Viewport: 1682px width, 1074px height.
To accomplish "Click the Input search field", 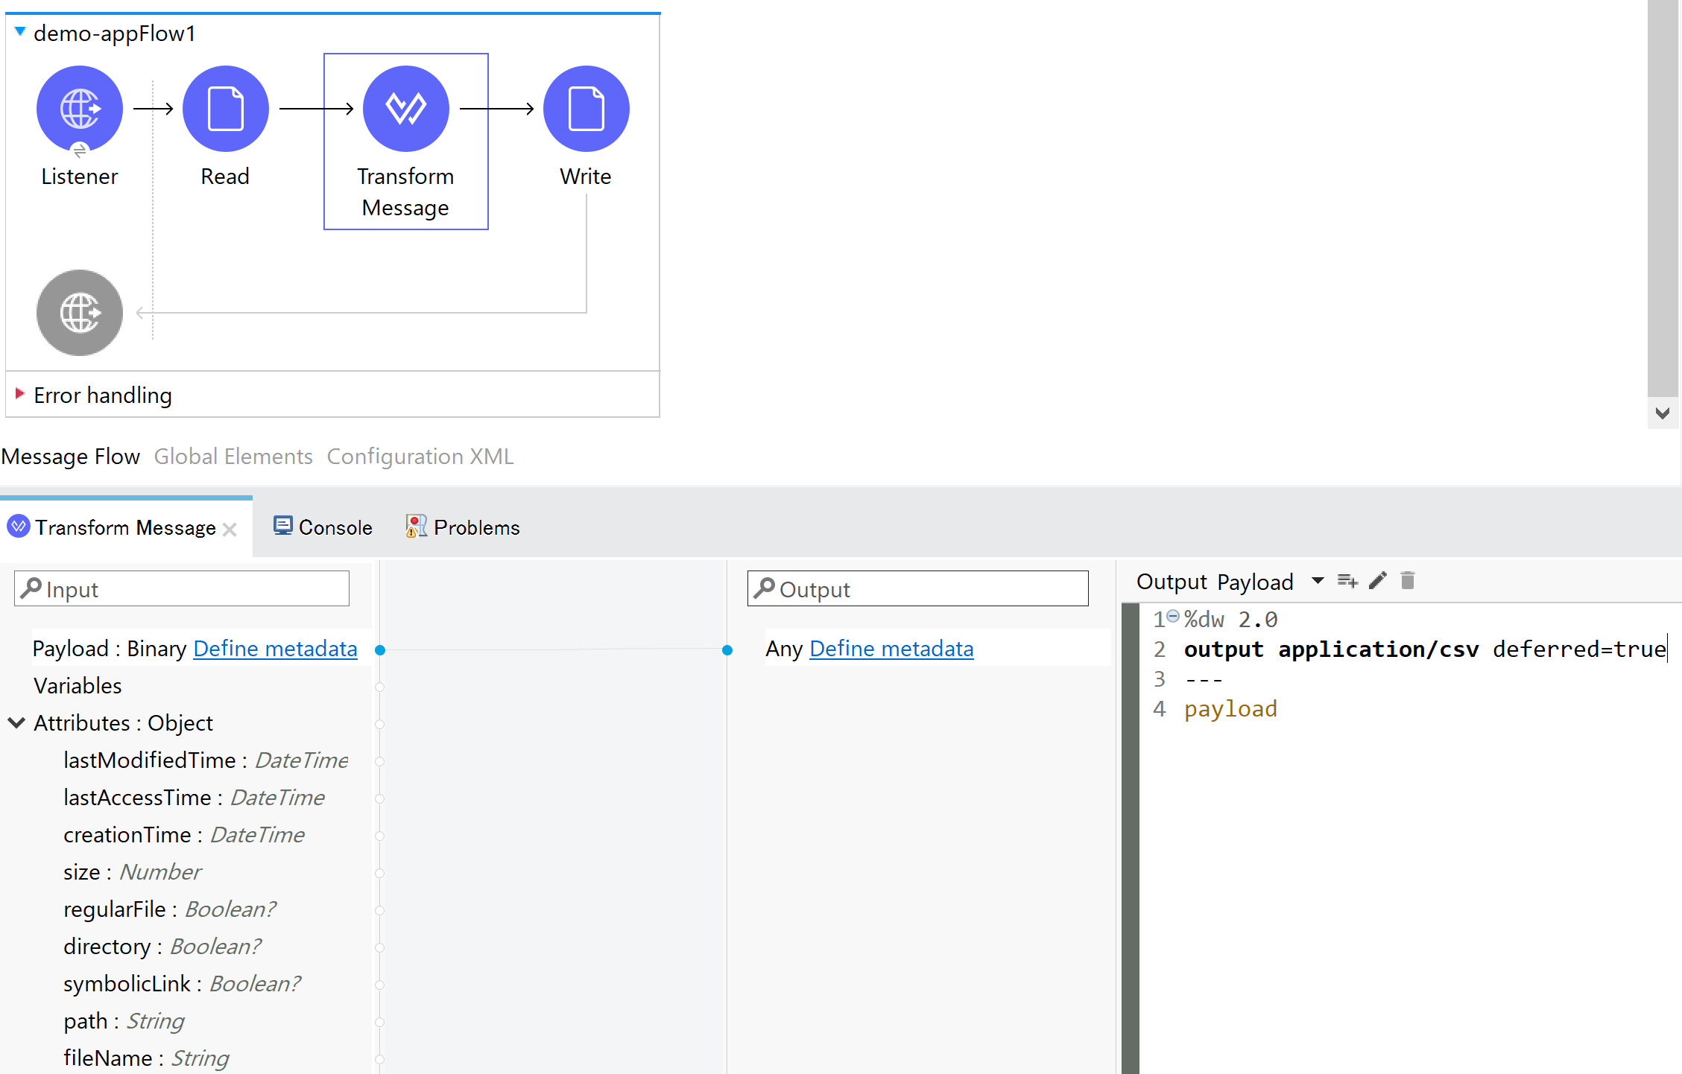I will tap(182, 589).
